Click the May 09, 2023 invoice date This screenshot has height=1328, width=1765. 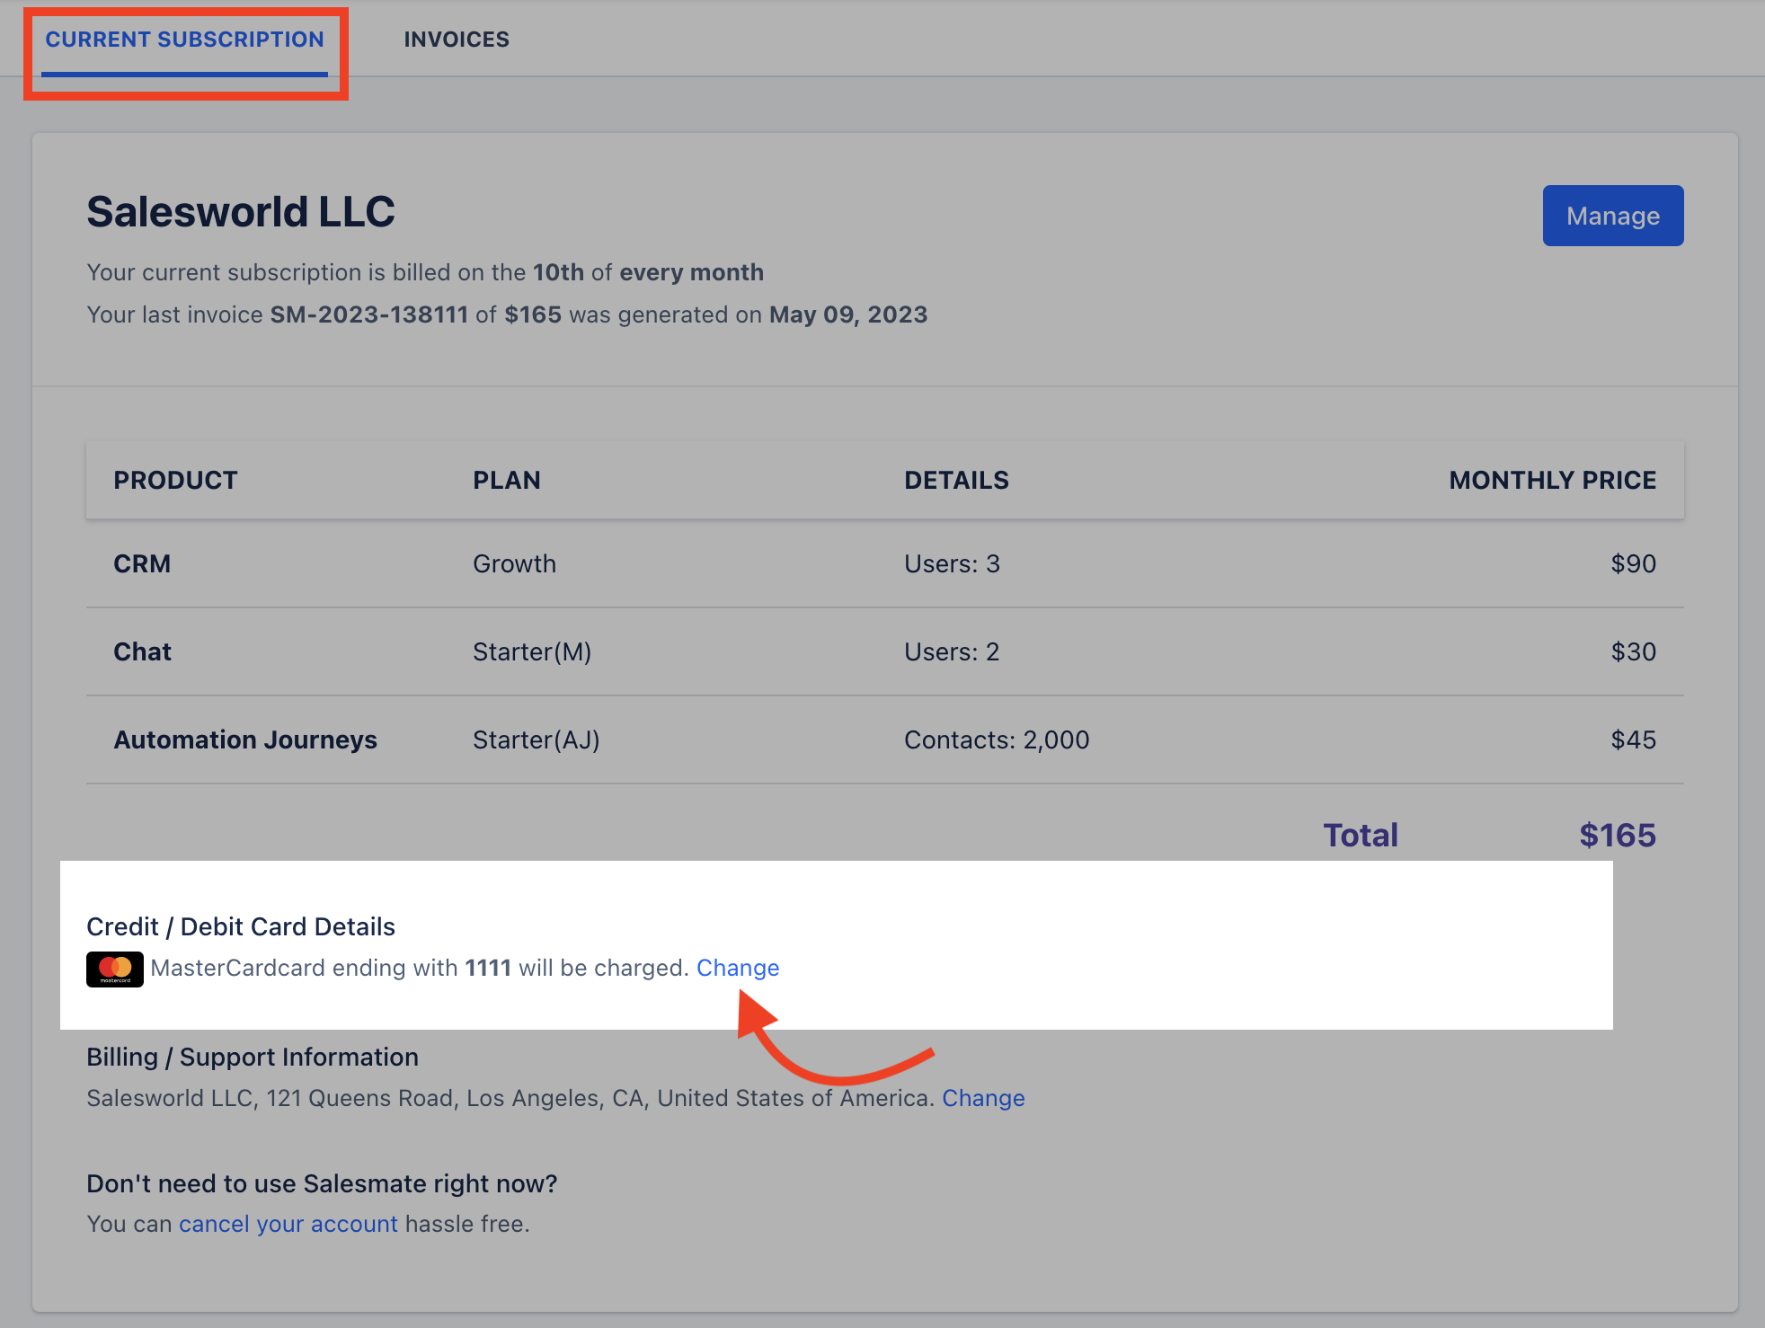pyautogui.click(x=848, y=314)
